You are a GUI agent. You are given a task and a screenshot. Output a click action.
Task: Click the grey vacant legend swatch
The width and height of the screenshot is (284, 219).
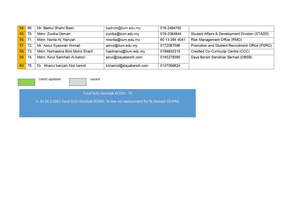(x=78, y=82)
